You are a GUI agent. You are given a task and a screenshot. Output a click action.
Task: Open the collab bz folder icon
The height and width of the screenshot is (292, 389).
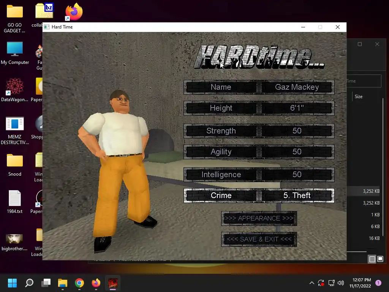(x=44, y=11)
